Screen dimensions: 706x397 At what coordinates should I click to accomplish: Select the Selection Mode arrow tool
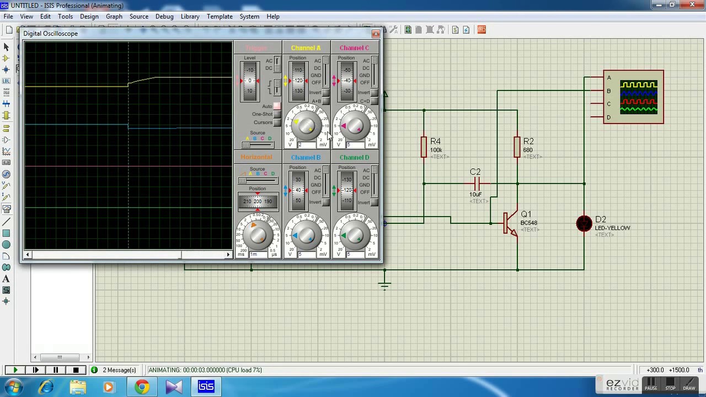coord(7,47)
